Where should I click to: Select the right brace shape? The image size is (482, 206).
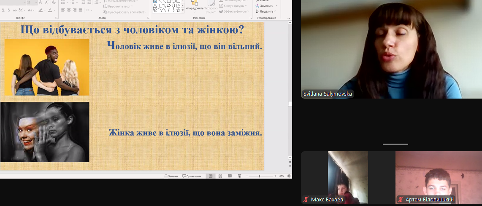tap(173, 11)
